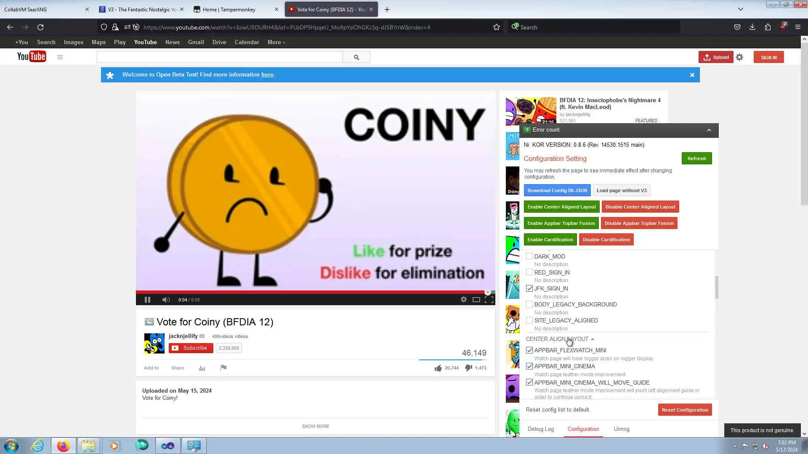Click the video progress bar
Screen dimensions: 808x454
[311, 292]
